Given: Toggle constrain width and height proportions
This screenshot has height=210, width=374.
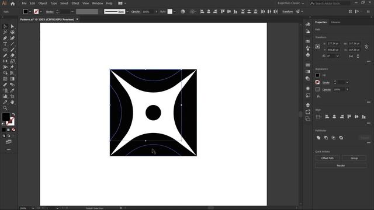Looking at the screenshot, I should pyautogui.click(x=366, y=47).
